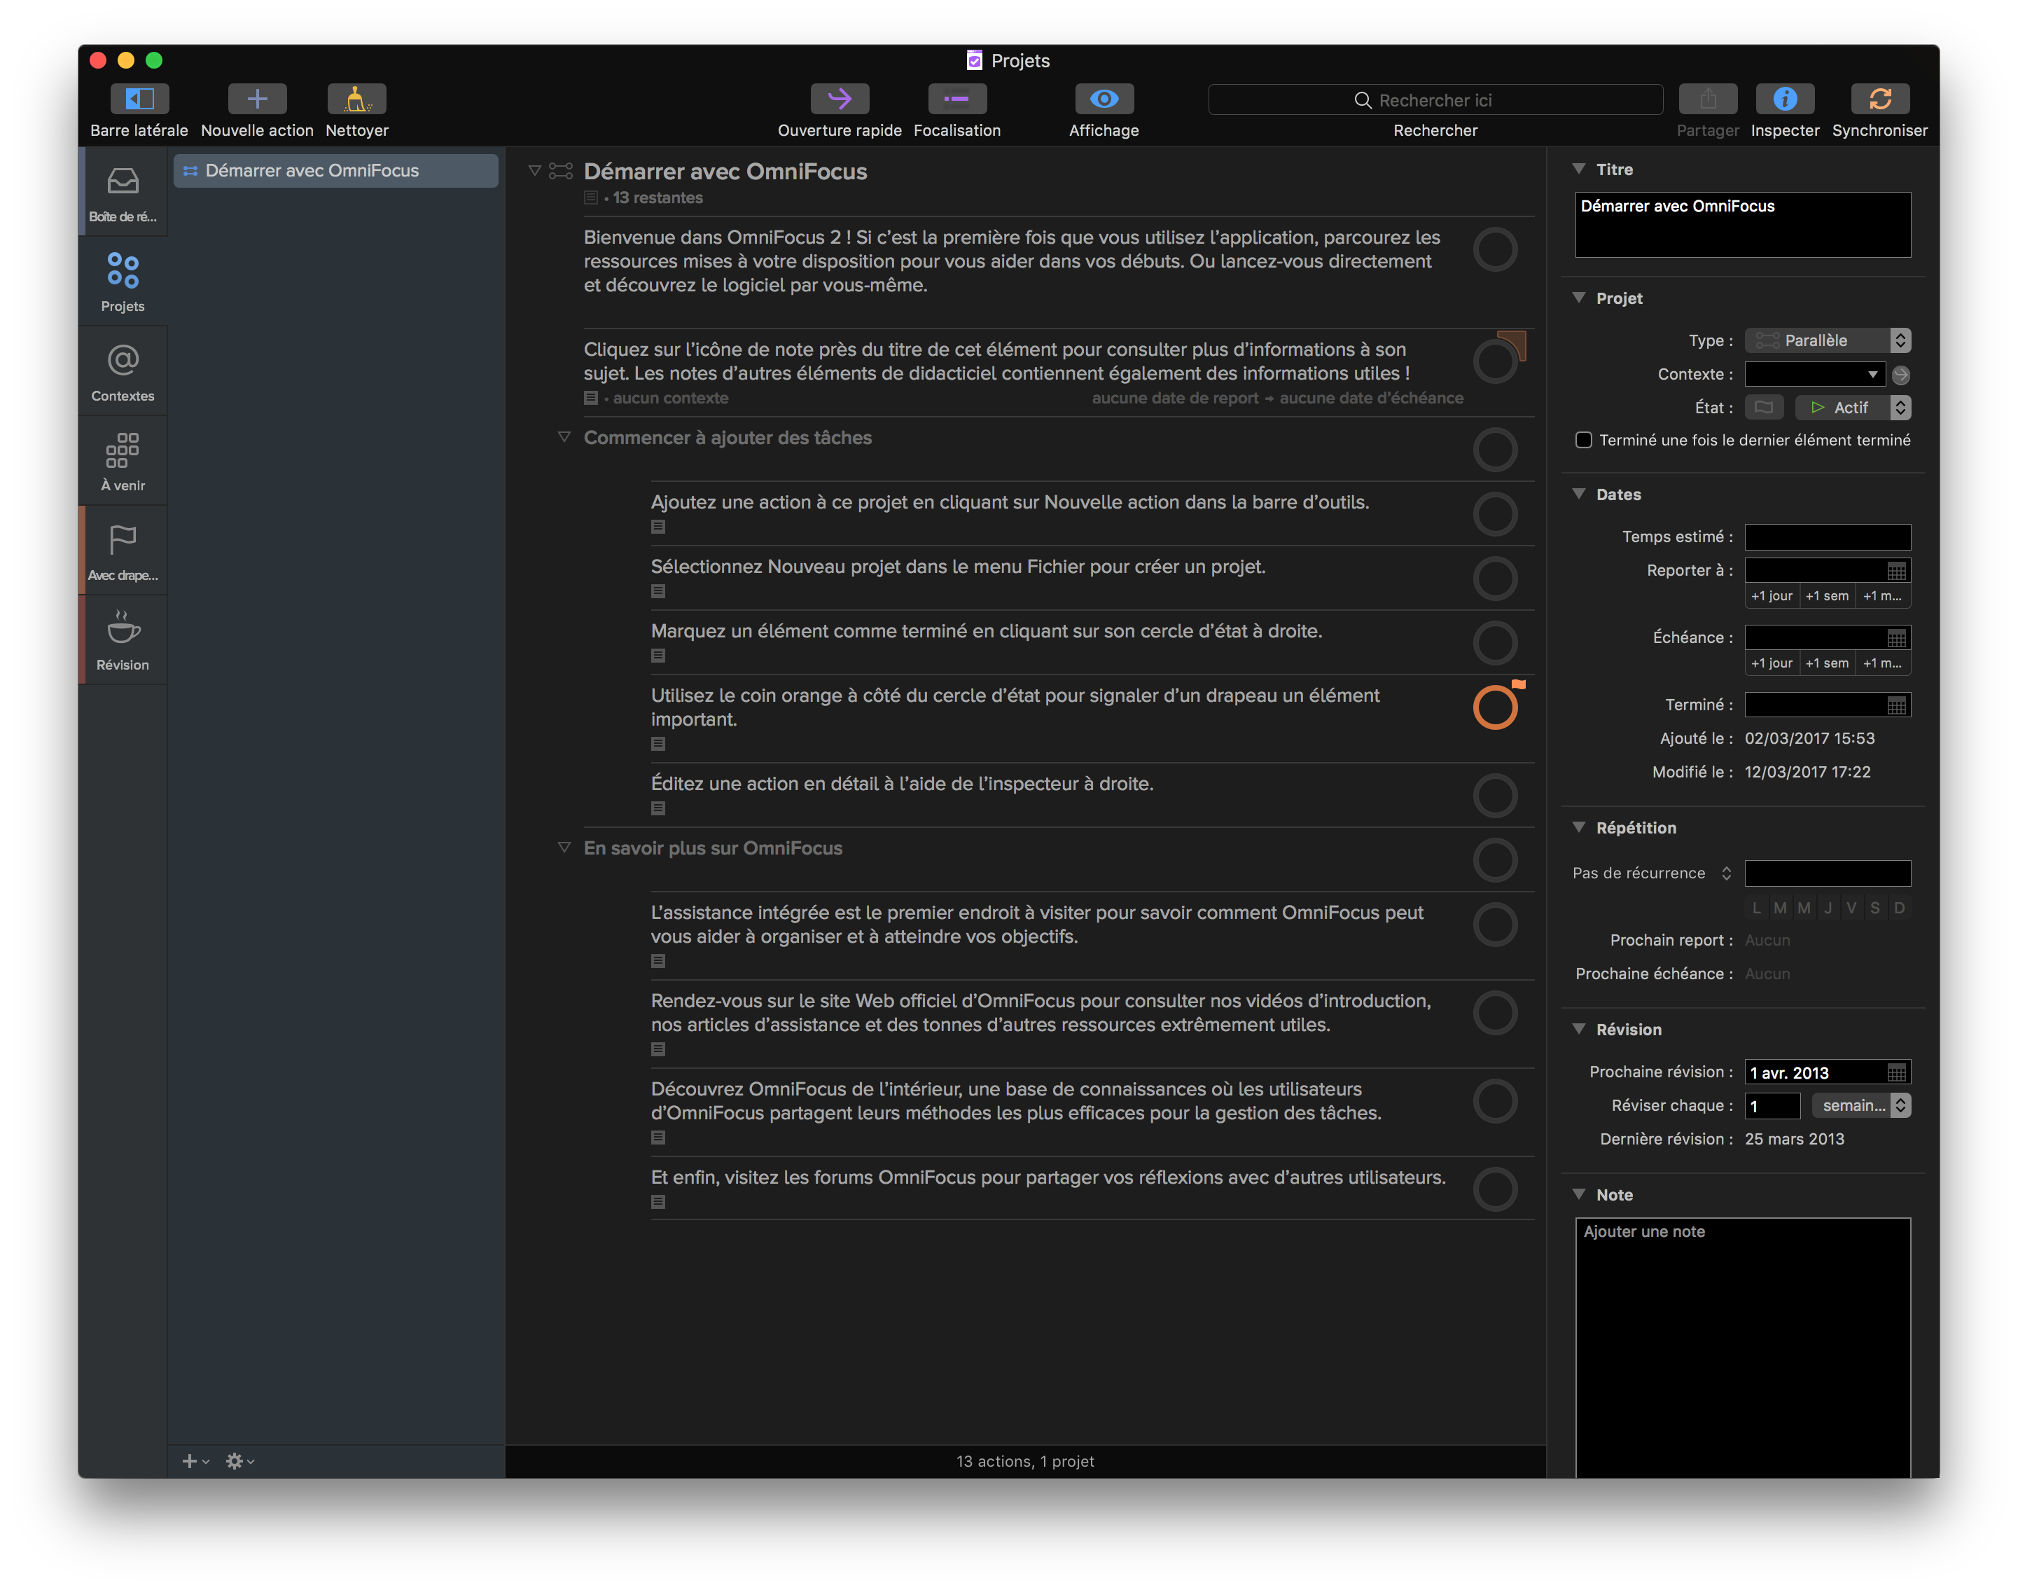The height and width of the screenshot is (1590, 2018).
Task: Select 'Démarrer avec OmniFocus' in sidebar list
Action: coord(336,172)
